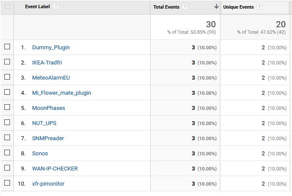The height and width of the screenshot is (196, 292).
Task: Open the IKEA-Tradfri event label link
Action: click(x=47, y=63)
